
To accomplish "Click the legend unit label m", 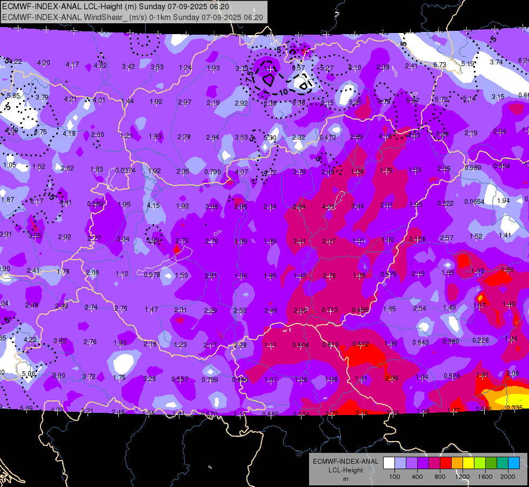I will point(345,479).
